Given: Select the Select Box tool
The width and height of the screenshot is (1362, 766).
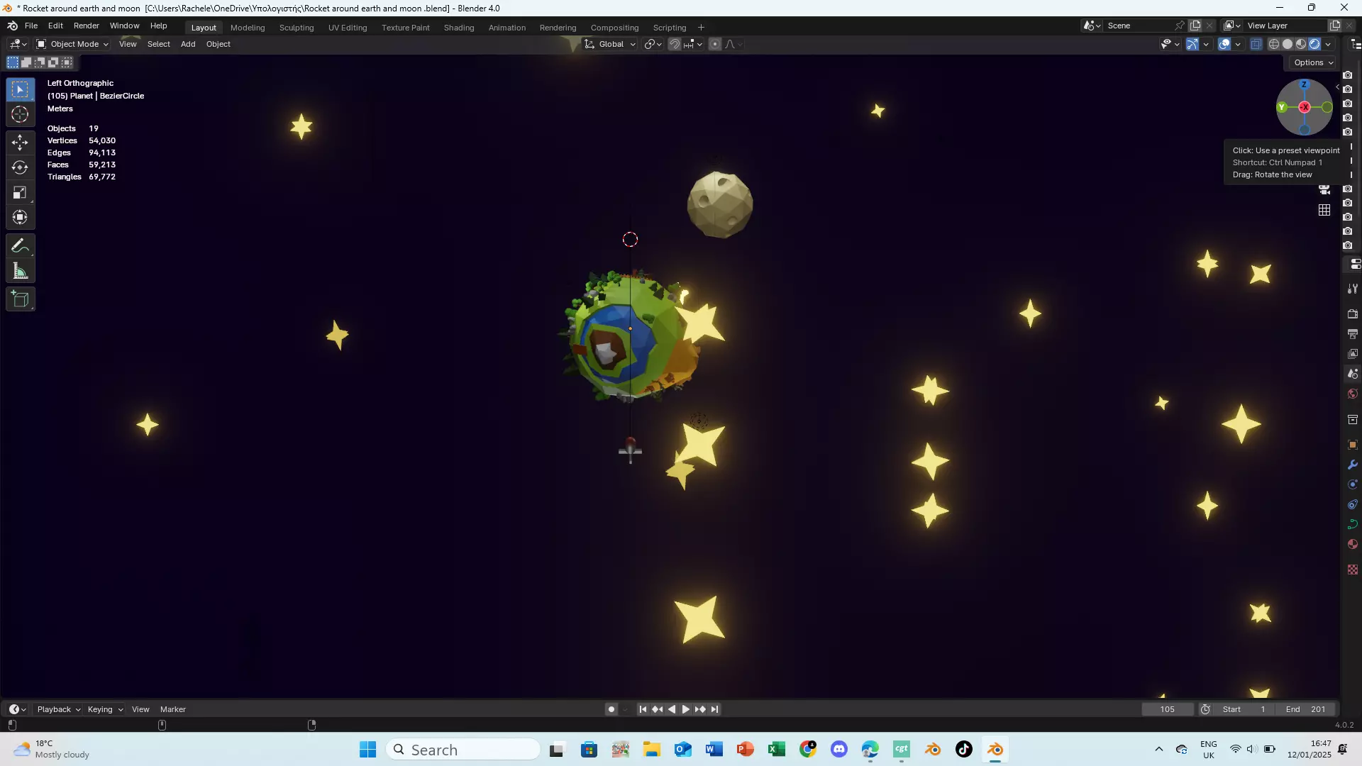Looking at the screenshot, I should [20, 89].
